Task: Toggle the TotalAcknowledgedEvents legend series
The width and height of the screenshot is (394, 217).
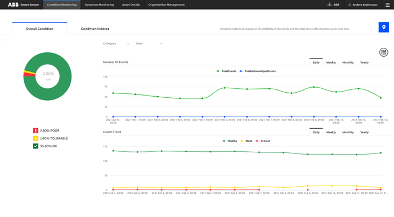Action: point(258,71)
